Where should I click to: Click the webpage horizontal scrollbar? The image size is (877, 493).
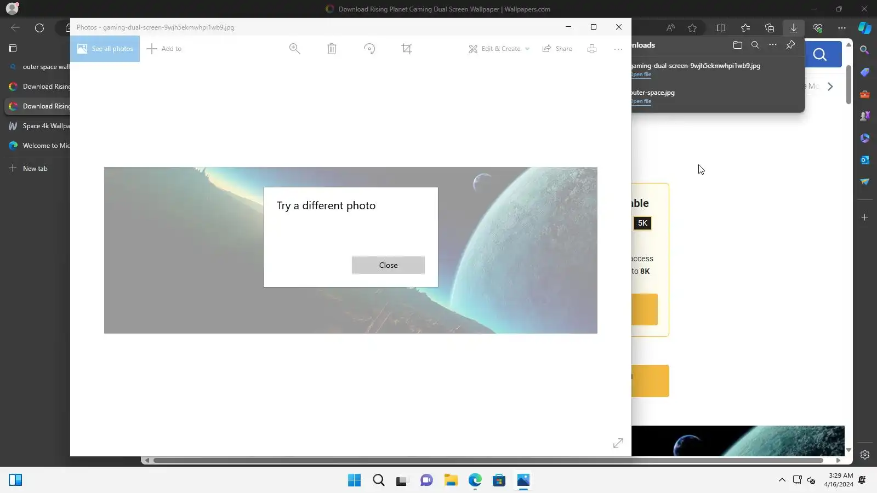488,460
